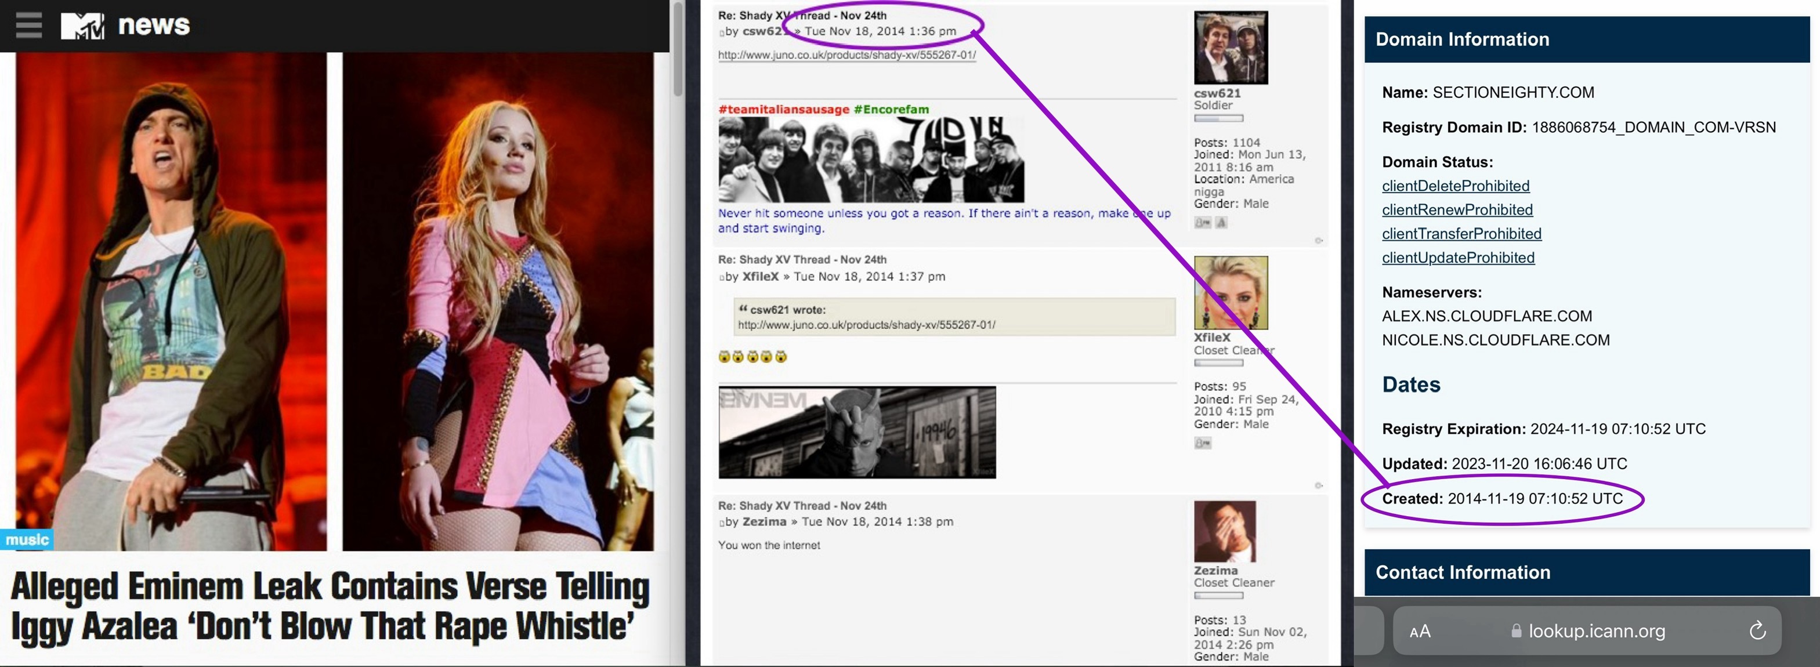
Task: Open the AA text size menu
Action: point(1420,631)
